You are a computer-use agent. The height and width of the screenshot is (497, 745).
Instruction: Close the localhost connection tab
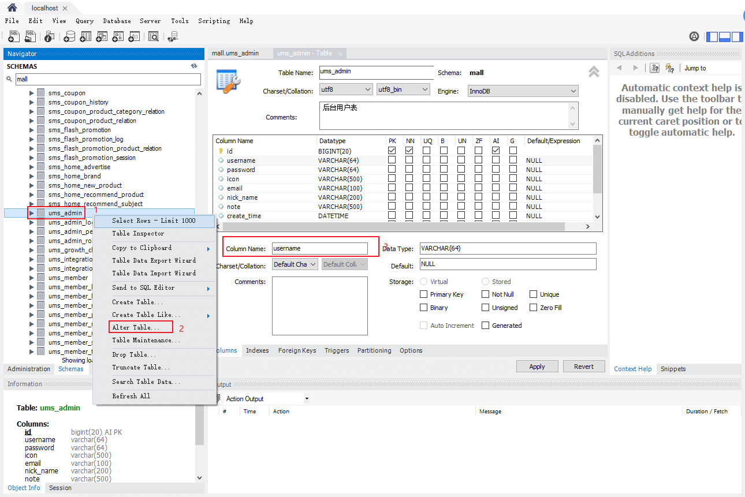tap(64, 8)
